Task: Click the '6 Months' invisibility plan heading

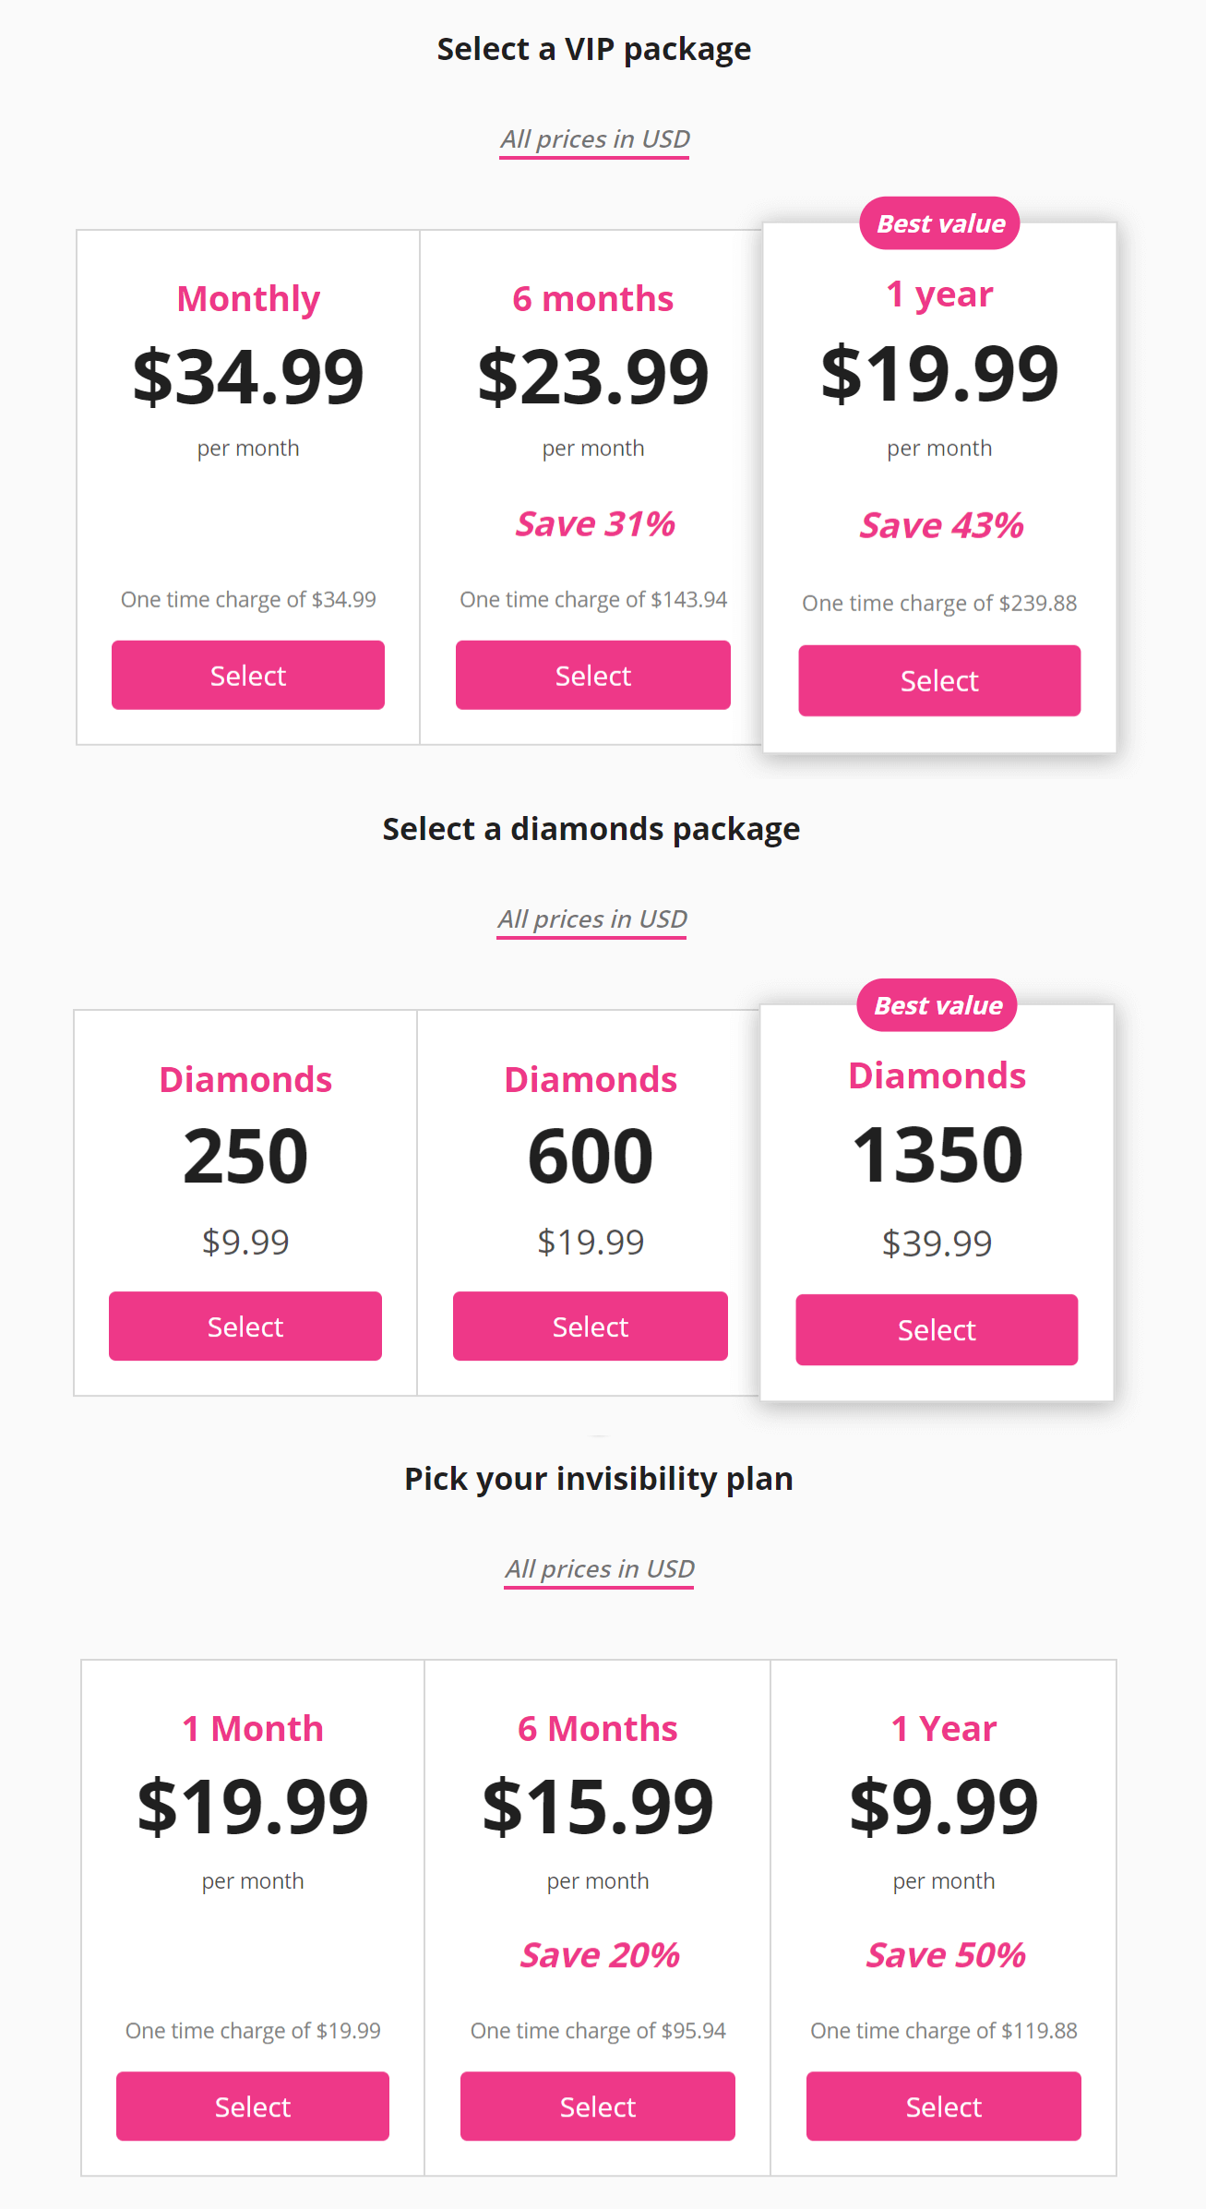Action: (597, 1728)
